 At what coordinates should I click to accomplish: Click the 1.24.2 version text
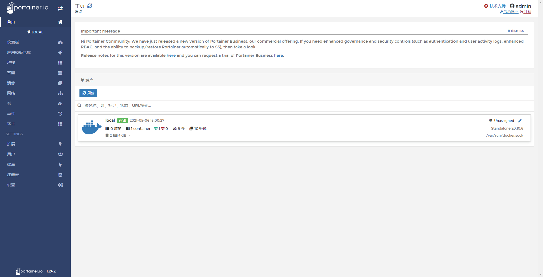[51, 271]
